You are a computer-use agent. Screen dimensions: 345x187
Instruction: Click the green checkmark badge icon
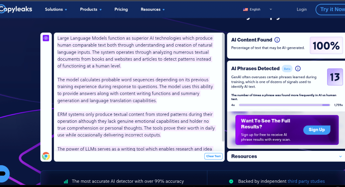click(231, 181)
